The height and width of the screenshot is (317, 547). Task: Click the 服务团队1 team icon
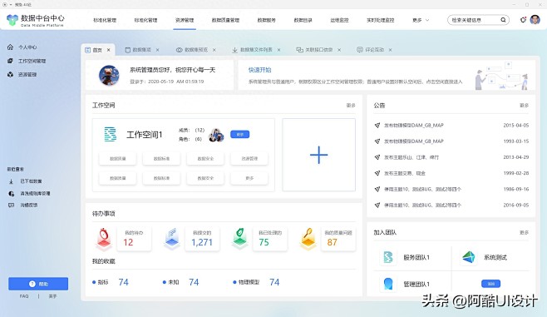tap(388, 257)
